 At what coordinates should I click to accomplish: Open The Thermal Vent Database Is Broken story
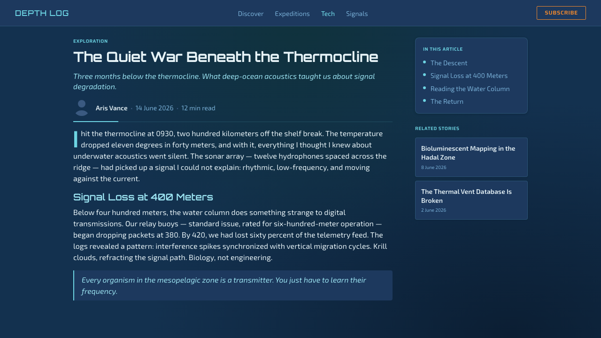(471, 200)
